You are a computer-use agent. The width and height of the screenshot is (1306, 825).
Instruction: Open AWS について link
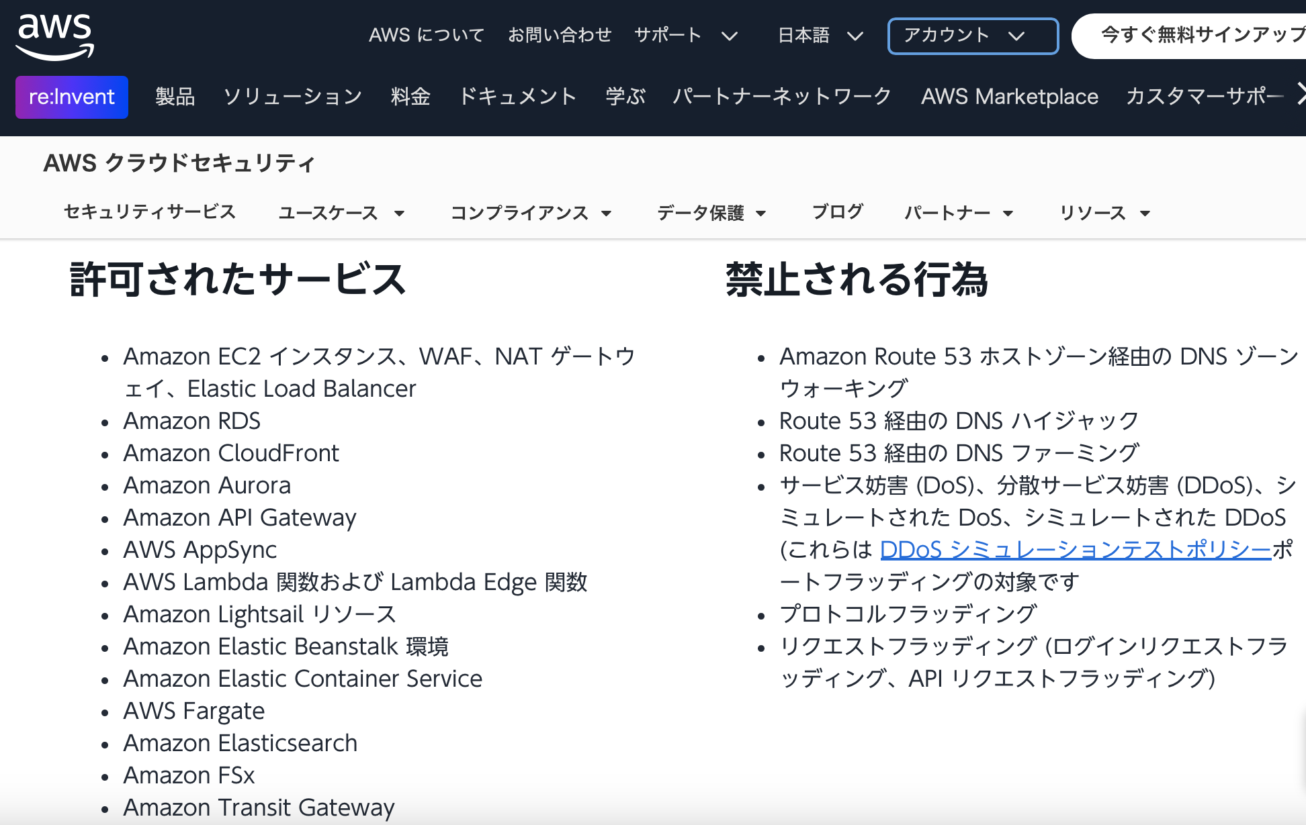(x=426, y=35)
